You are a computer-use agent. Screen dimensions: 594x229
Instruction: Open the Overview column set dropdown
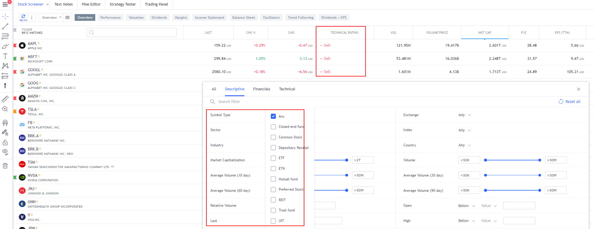coord(51,18)
